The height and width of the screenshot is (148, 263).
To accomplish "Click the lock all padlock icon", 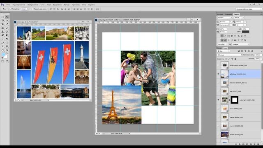I will tap(235, 59).
